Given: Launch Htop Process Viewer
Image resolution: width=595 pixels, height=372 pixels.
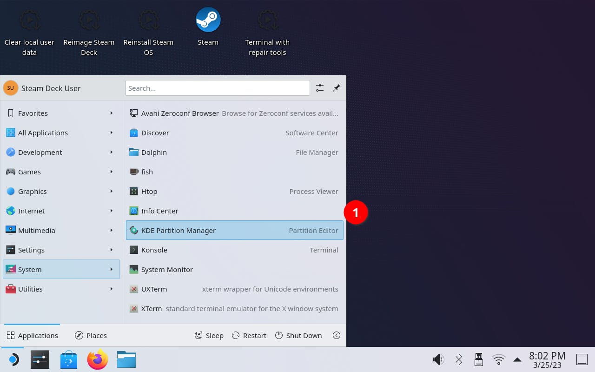Looking at the screenshot, I should [235, 191].
